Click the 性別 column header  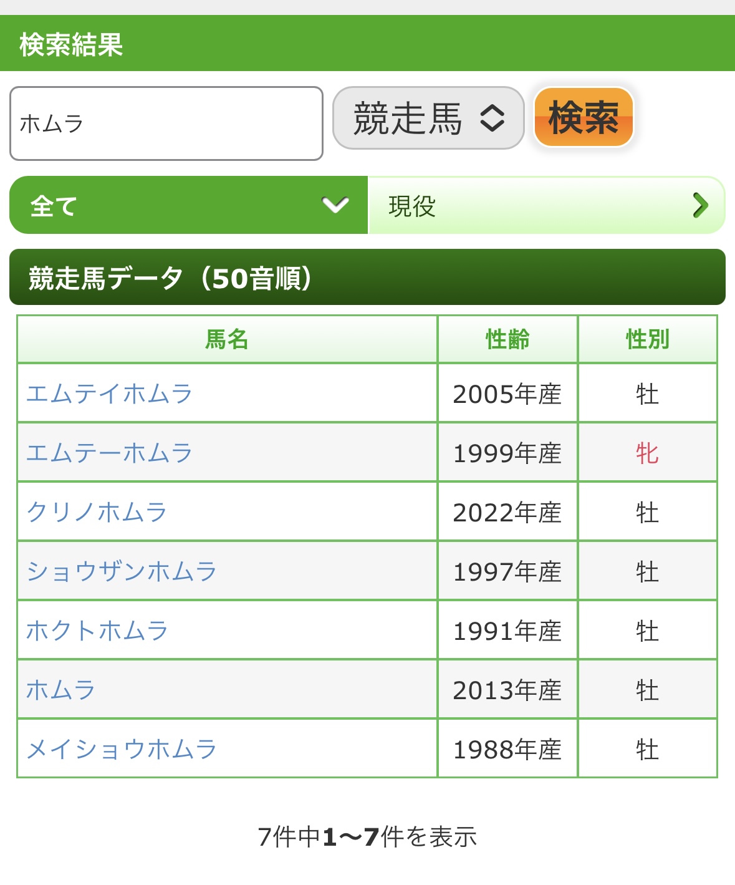(647, 340)
